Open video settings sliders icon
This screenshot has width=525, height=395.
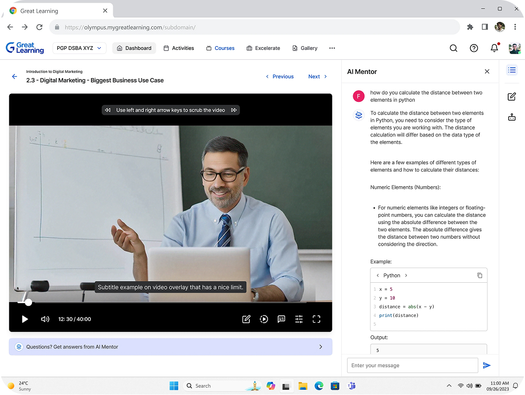(x=299, y=319)
